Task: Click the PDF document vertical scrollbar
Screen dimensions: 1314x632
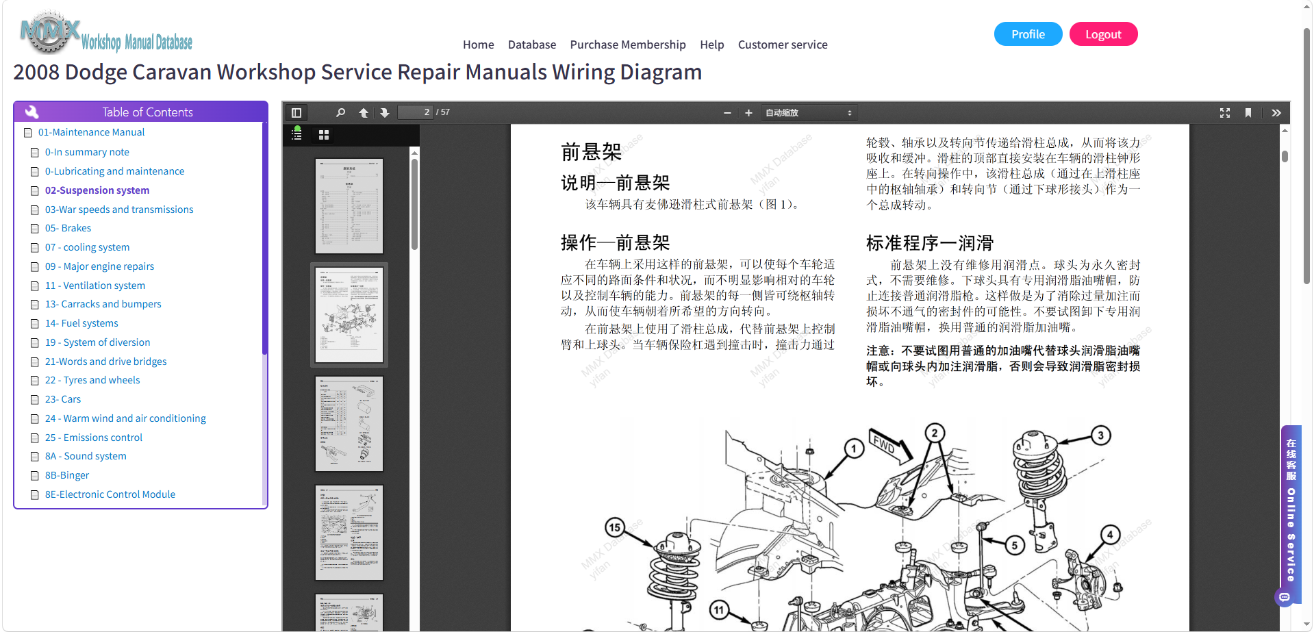Action: tap(1285, 156)
